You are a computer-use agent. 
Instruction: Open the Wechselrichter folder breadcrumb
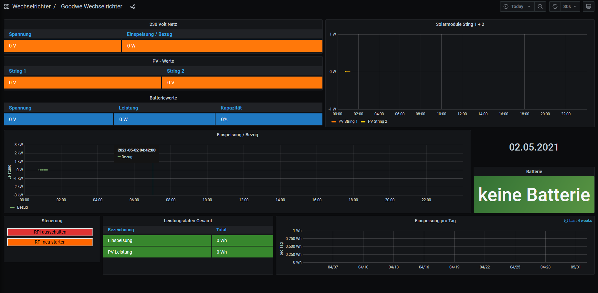[x=31, y=6]
